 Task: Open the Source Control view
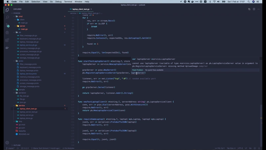(7, 25)
